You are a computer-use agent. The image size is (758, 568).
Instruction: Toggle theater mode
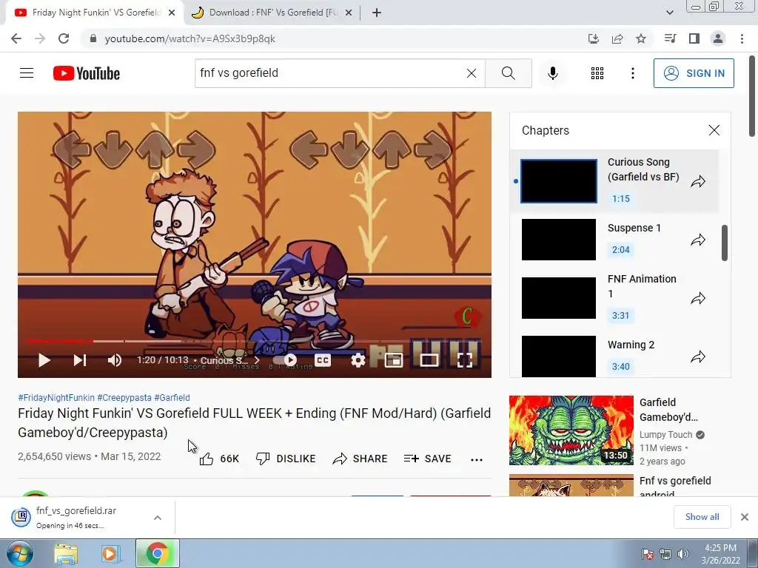point(429,360)
